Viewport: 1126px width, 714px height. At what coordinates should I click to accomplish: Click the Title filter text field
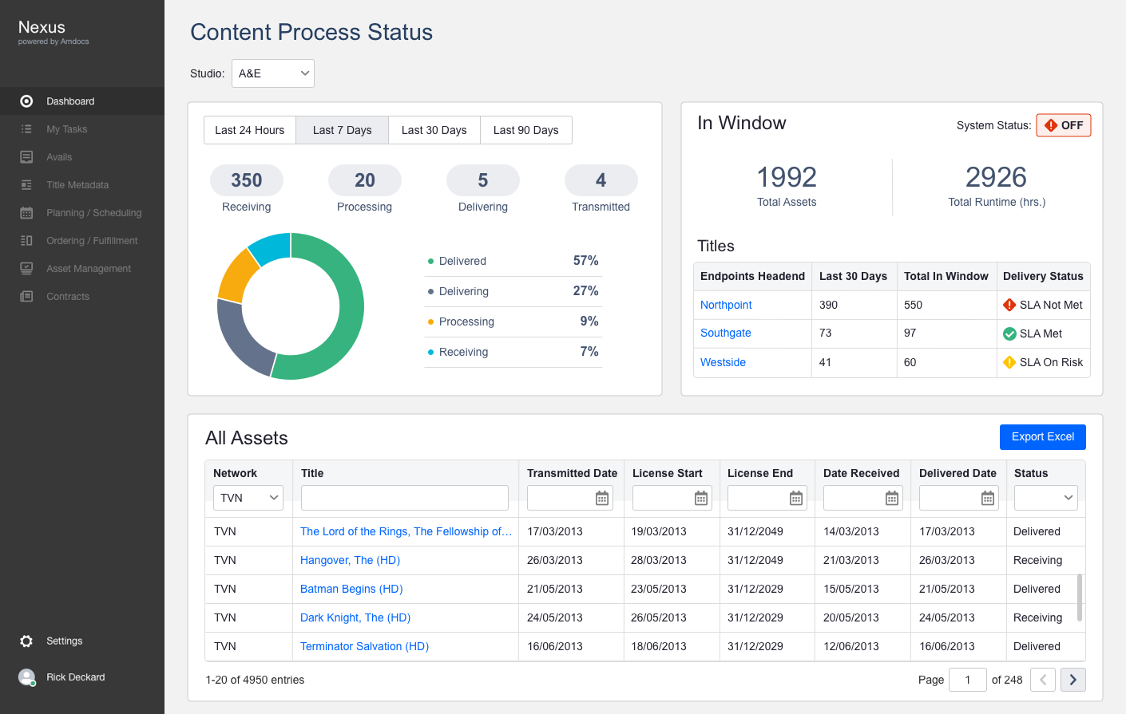[404, 498]
